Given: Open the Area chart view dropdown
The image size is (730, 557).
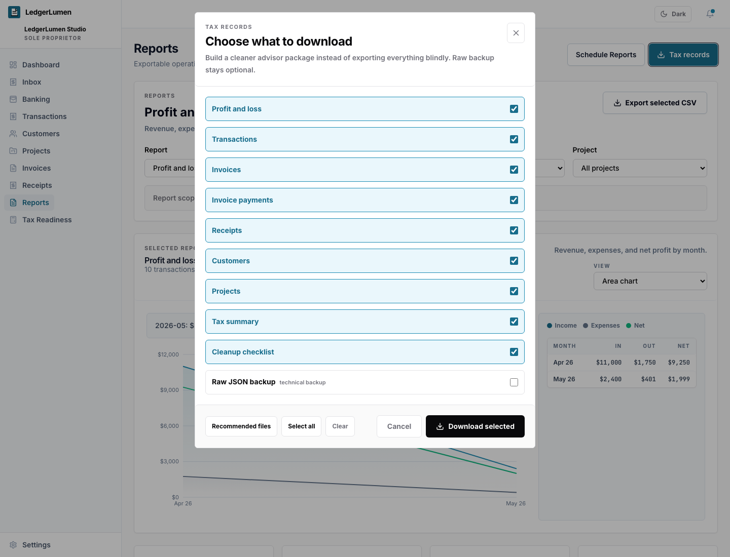Looking at the screenshot, I should pyautogui.click(x=650, y=281).
